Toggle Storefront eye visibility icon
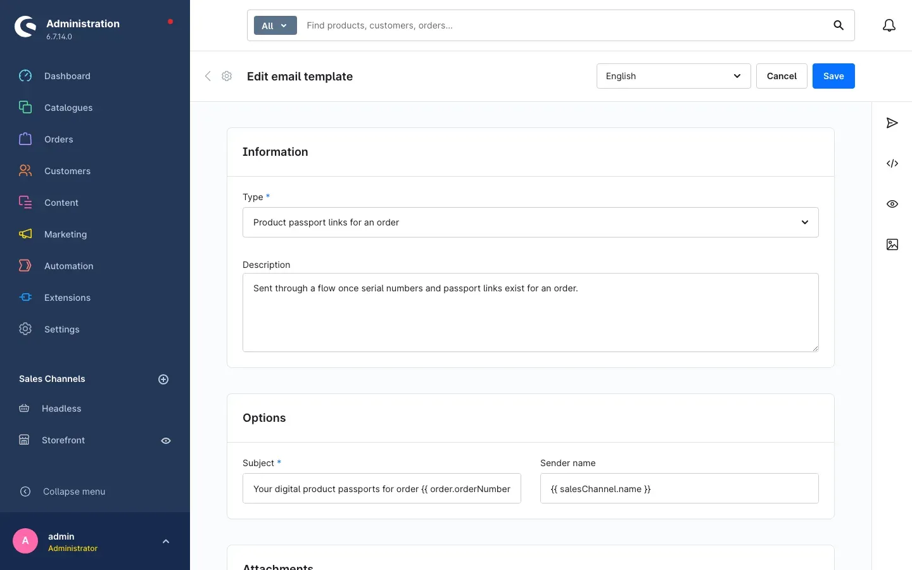Screen dimensions: 912x570 (166, 441)
